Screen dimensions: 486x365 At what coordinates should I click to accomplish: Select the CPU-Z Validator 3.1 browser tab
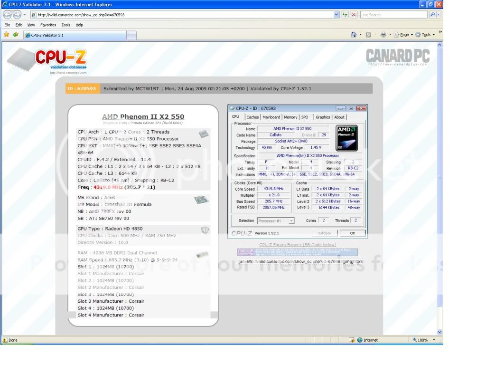click(75, 35)
